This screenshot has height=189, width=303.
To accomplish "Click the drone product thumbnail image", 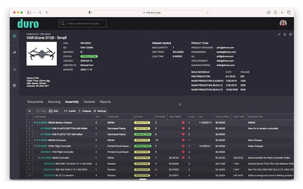I will coord(42,54).
